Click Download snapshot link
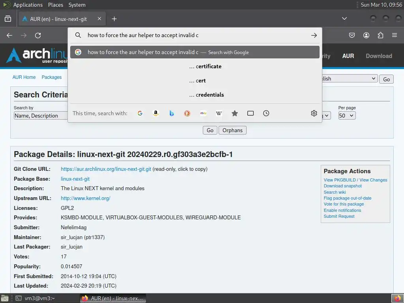Image resolution: width=404 pixels, height=303 pixels. coord(343,186)
